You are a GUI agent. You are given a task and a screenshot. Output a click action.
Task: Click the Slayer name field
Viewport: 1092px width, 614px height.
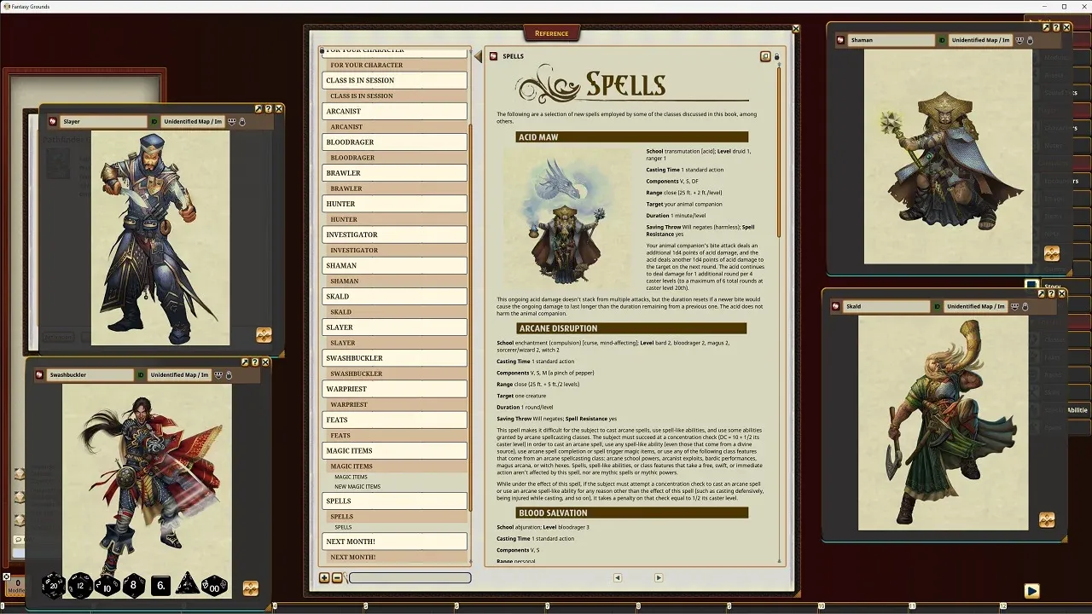point(103,122)
